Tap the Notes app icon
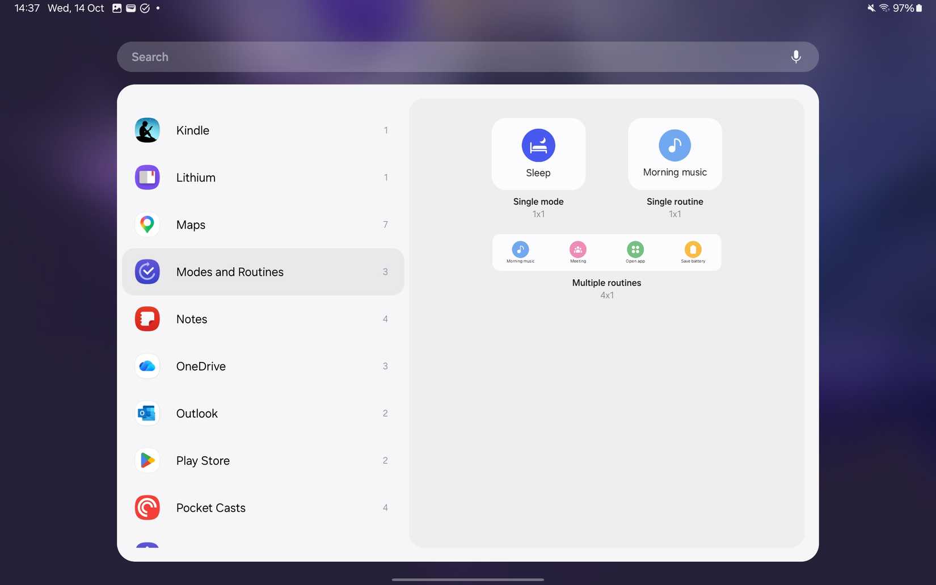The height and width of the screenshot is (585, 936). coord(147,319)
